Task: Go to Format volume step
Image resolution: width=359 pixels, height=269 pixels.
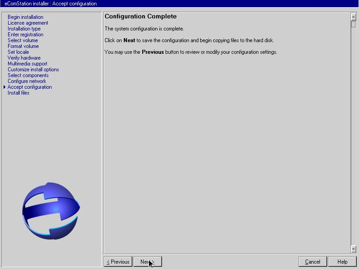Action: 23,46
